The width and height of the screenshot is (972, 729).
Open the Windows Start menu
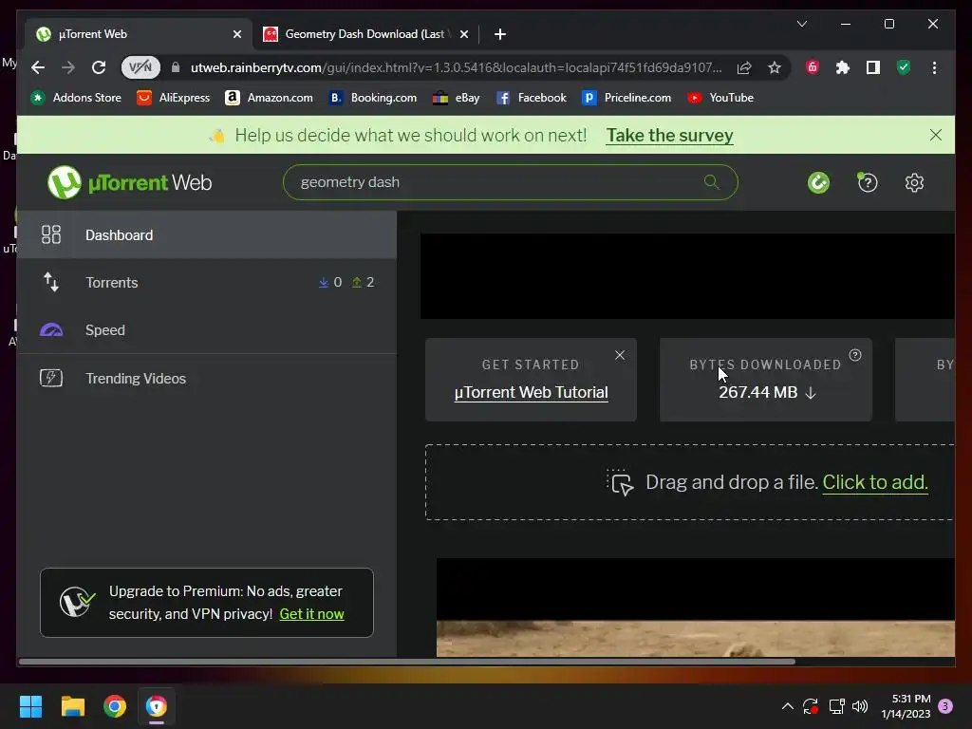30,706
